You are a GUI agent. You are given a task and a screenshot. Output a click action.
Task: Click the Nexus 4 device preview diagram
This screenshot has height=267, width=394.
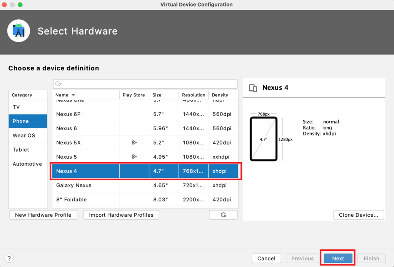(x=264, y=139)
